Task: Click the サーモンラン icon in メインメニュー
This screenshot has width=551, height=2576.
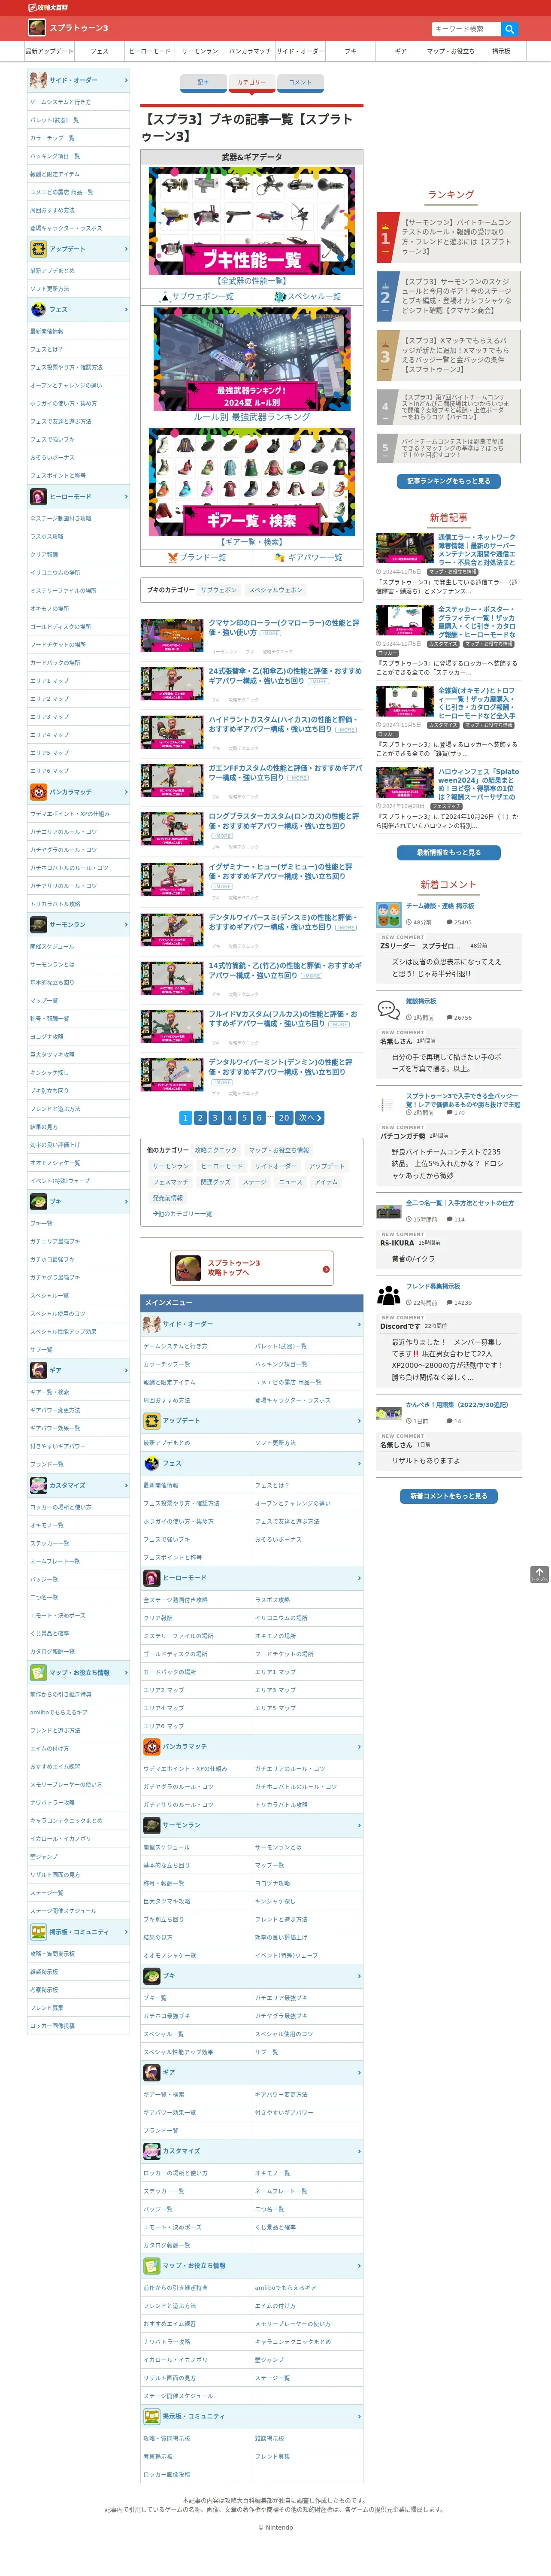Action: (x=152, y=1825)
